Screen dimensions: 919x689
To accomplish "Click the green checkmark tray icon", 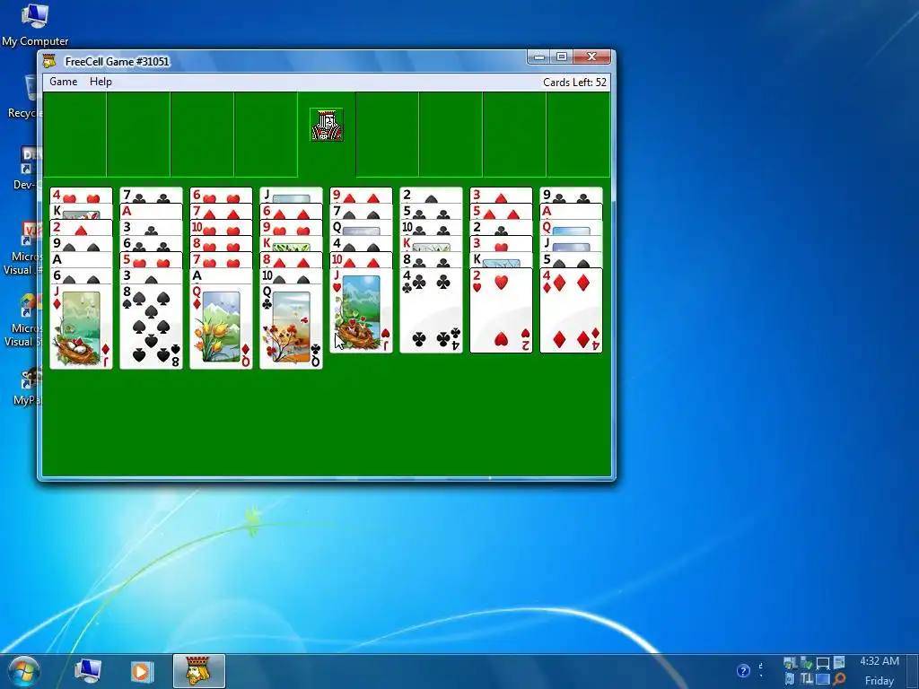I will [x=806, y=663].
